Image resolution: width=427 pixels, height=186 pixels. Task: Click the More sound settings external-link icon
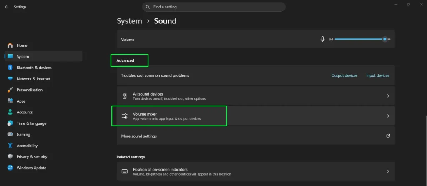click(x=388, y=136)
